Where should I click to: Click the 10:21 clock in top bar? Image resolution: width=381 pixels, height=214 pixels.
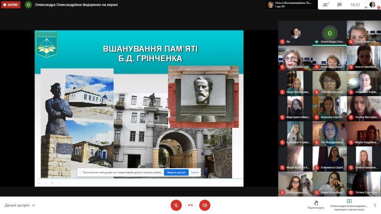point(355,5)
